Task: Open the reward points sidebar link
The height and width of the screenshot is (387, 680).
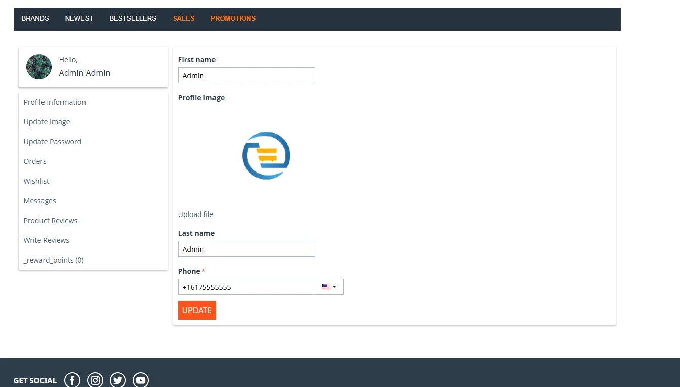Action: [x=54, y=260]
